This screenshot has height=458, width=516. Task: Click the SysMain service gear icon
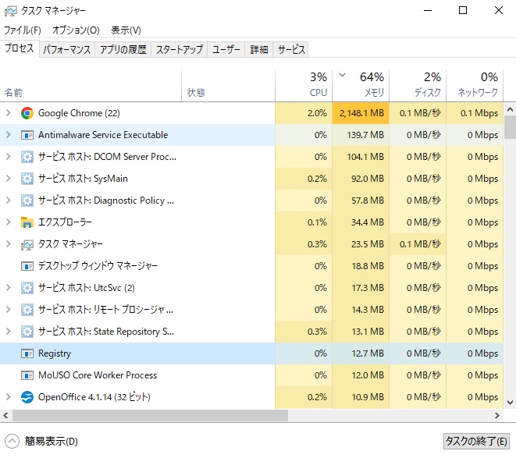(x=27, y=179)
